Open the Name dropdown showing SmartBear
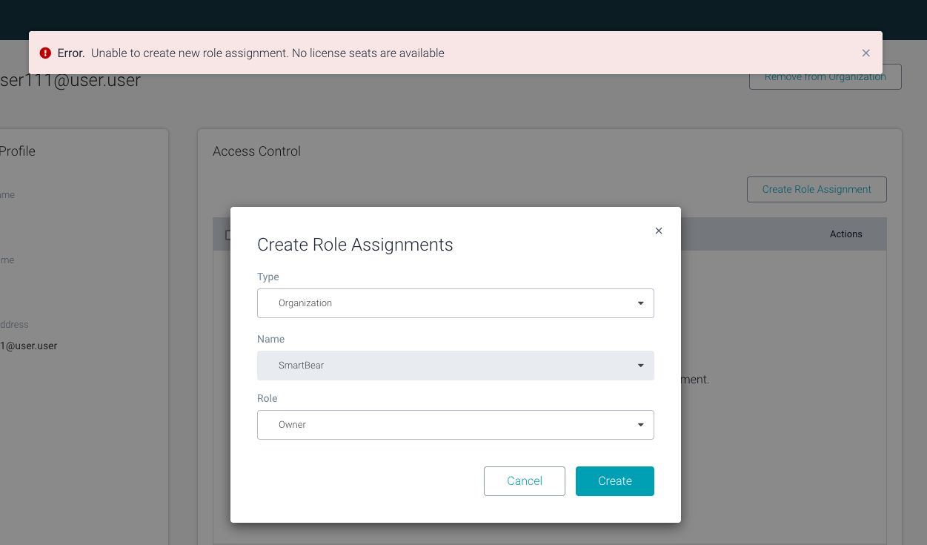 456,365
